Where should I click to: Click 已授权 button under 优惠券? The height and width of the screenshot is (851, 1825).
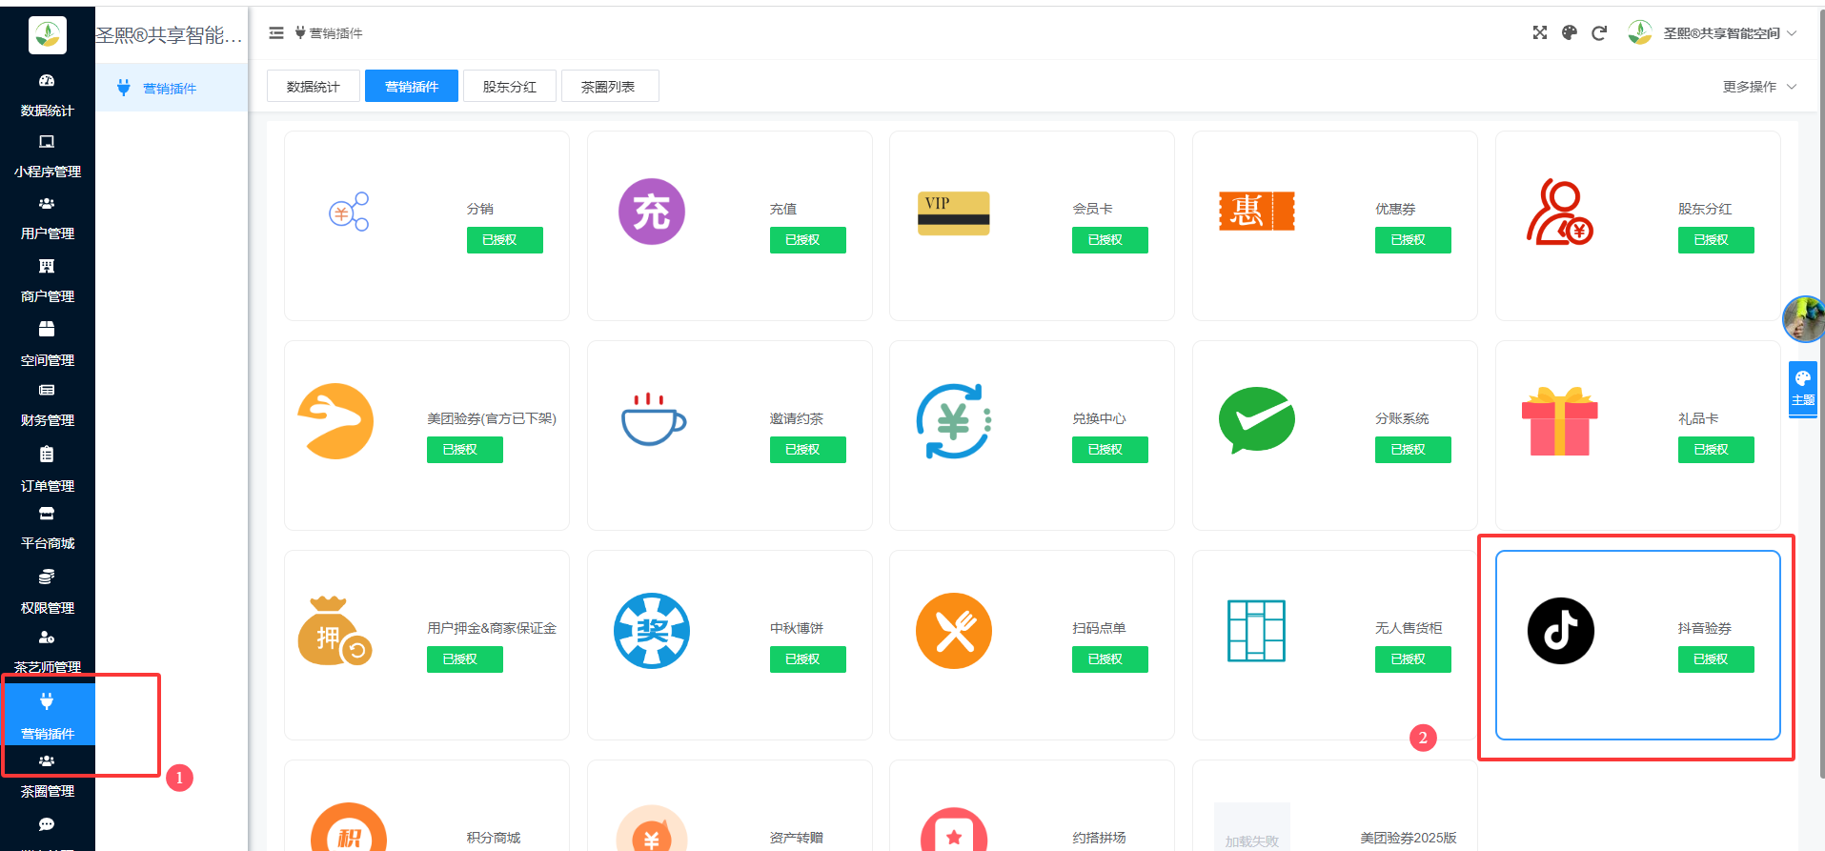(x=1413, y=240)
